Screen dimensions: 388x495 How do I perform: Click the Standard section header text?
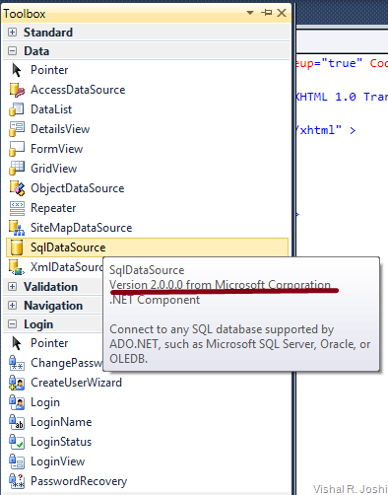coord(48,33)
